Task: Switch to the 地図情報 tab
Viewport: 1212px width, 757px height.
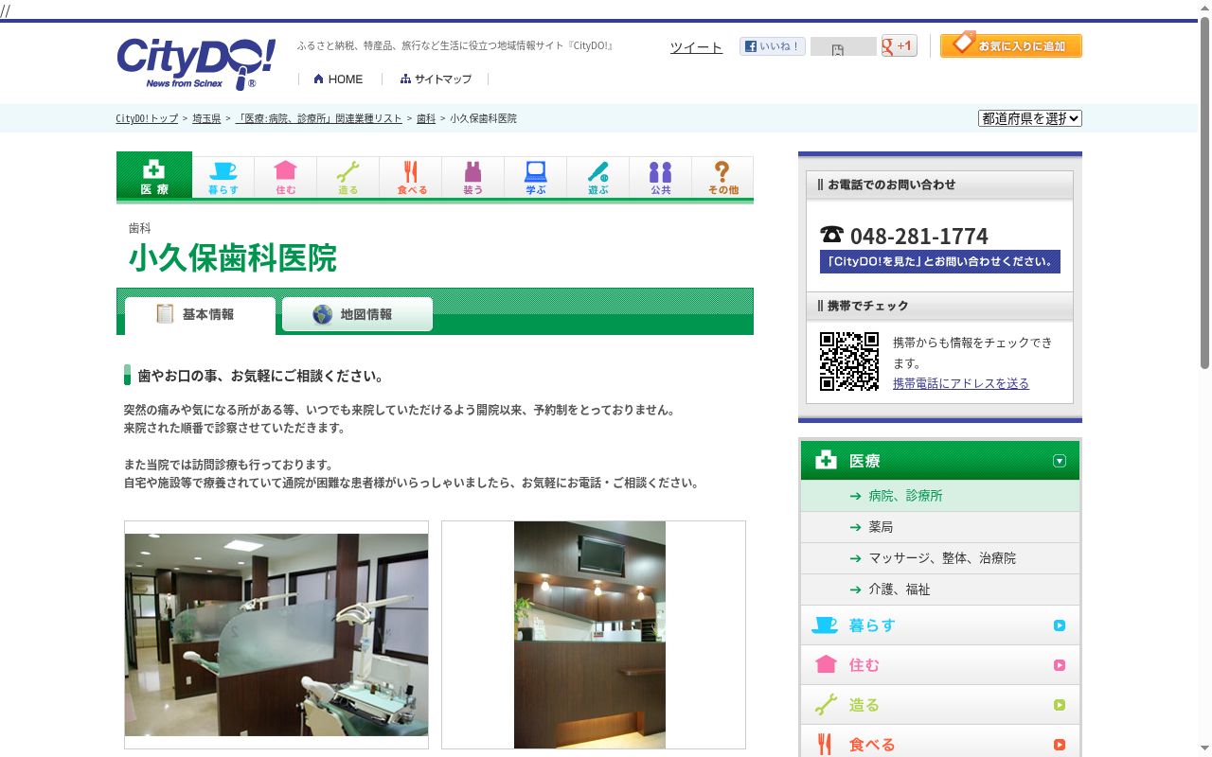Action: pos(358,314)
